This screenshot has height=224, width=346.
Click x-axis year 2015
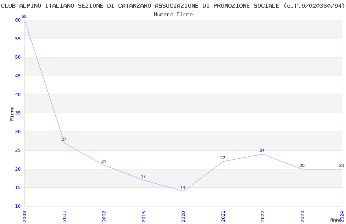[144, 216]
